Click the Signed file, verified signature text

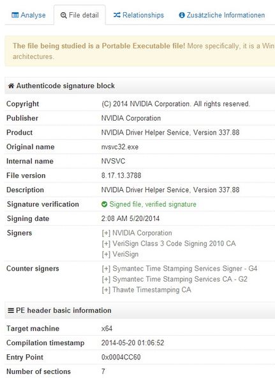152,204
